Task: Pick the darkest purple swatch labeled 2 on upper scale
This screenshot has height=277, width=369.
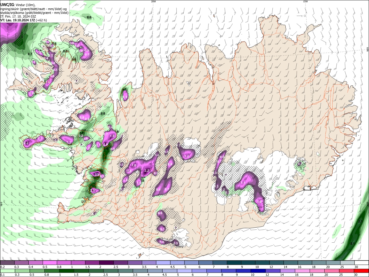Action: [106, 263]
